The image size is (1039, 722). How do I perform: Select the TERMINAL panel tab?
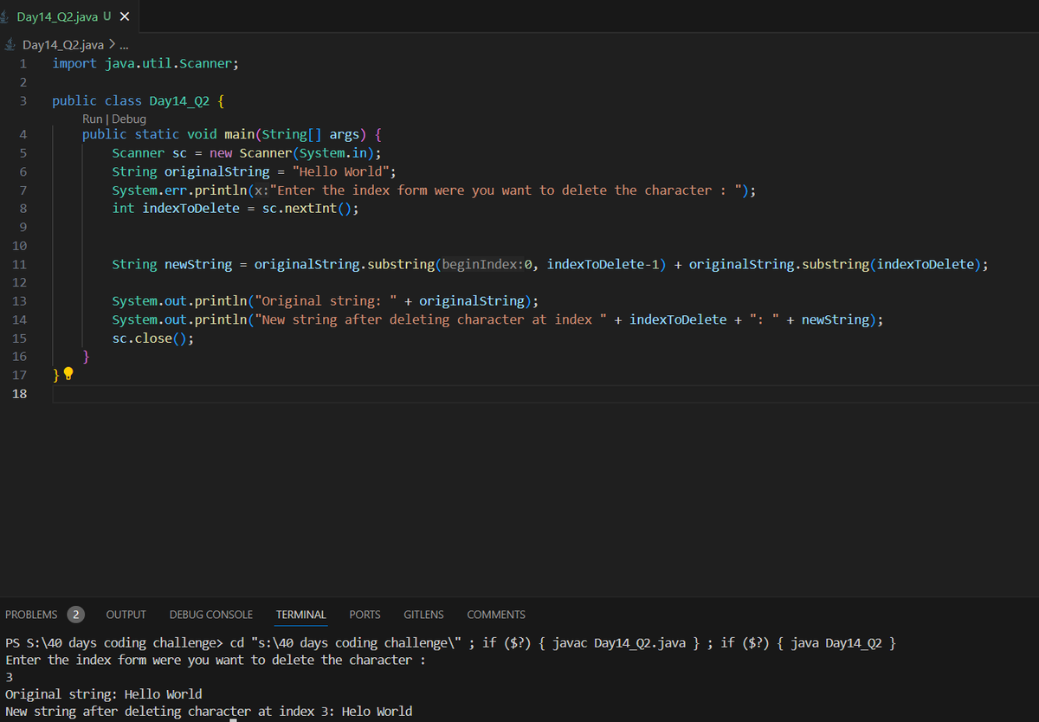(x=301, y=615)
